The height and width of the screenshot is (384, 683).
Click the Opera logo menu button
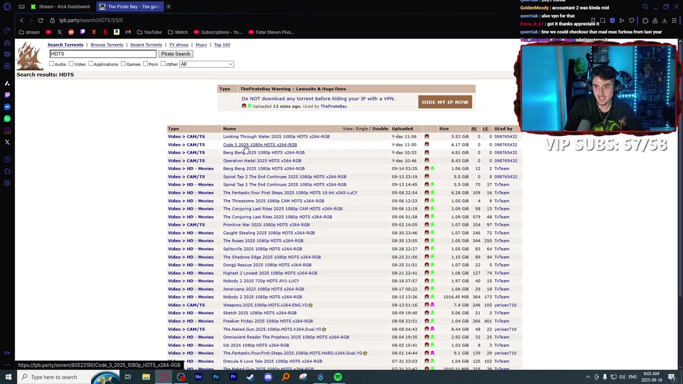tap(7, 7)
